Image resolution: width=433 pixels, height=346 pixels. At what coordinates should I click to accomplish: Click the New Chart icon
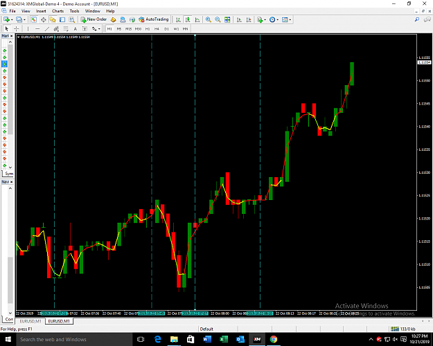point(6,19)
